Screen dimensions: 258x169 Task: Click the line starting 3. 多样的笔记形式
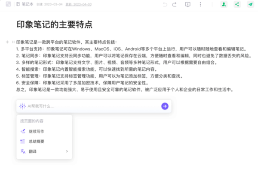[117, 63]
